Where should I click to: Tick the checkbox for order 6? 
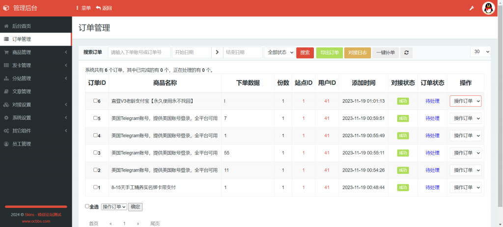pyautogui.click(x=95, y=101)
